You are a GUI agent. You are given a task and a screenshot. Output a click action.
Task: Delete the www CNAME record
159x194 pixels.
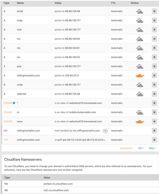[x=154, y=121]
